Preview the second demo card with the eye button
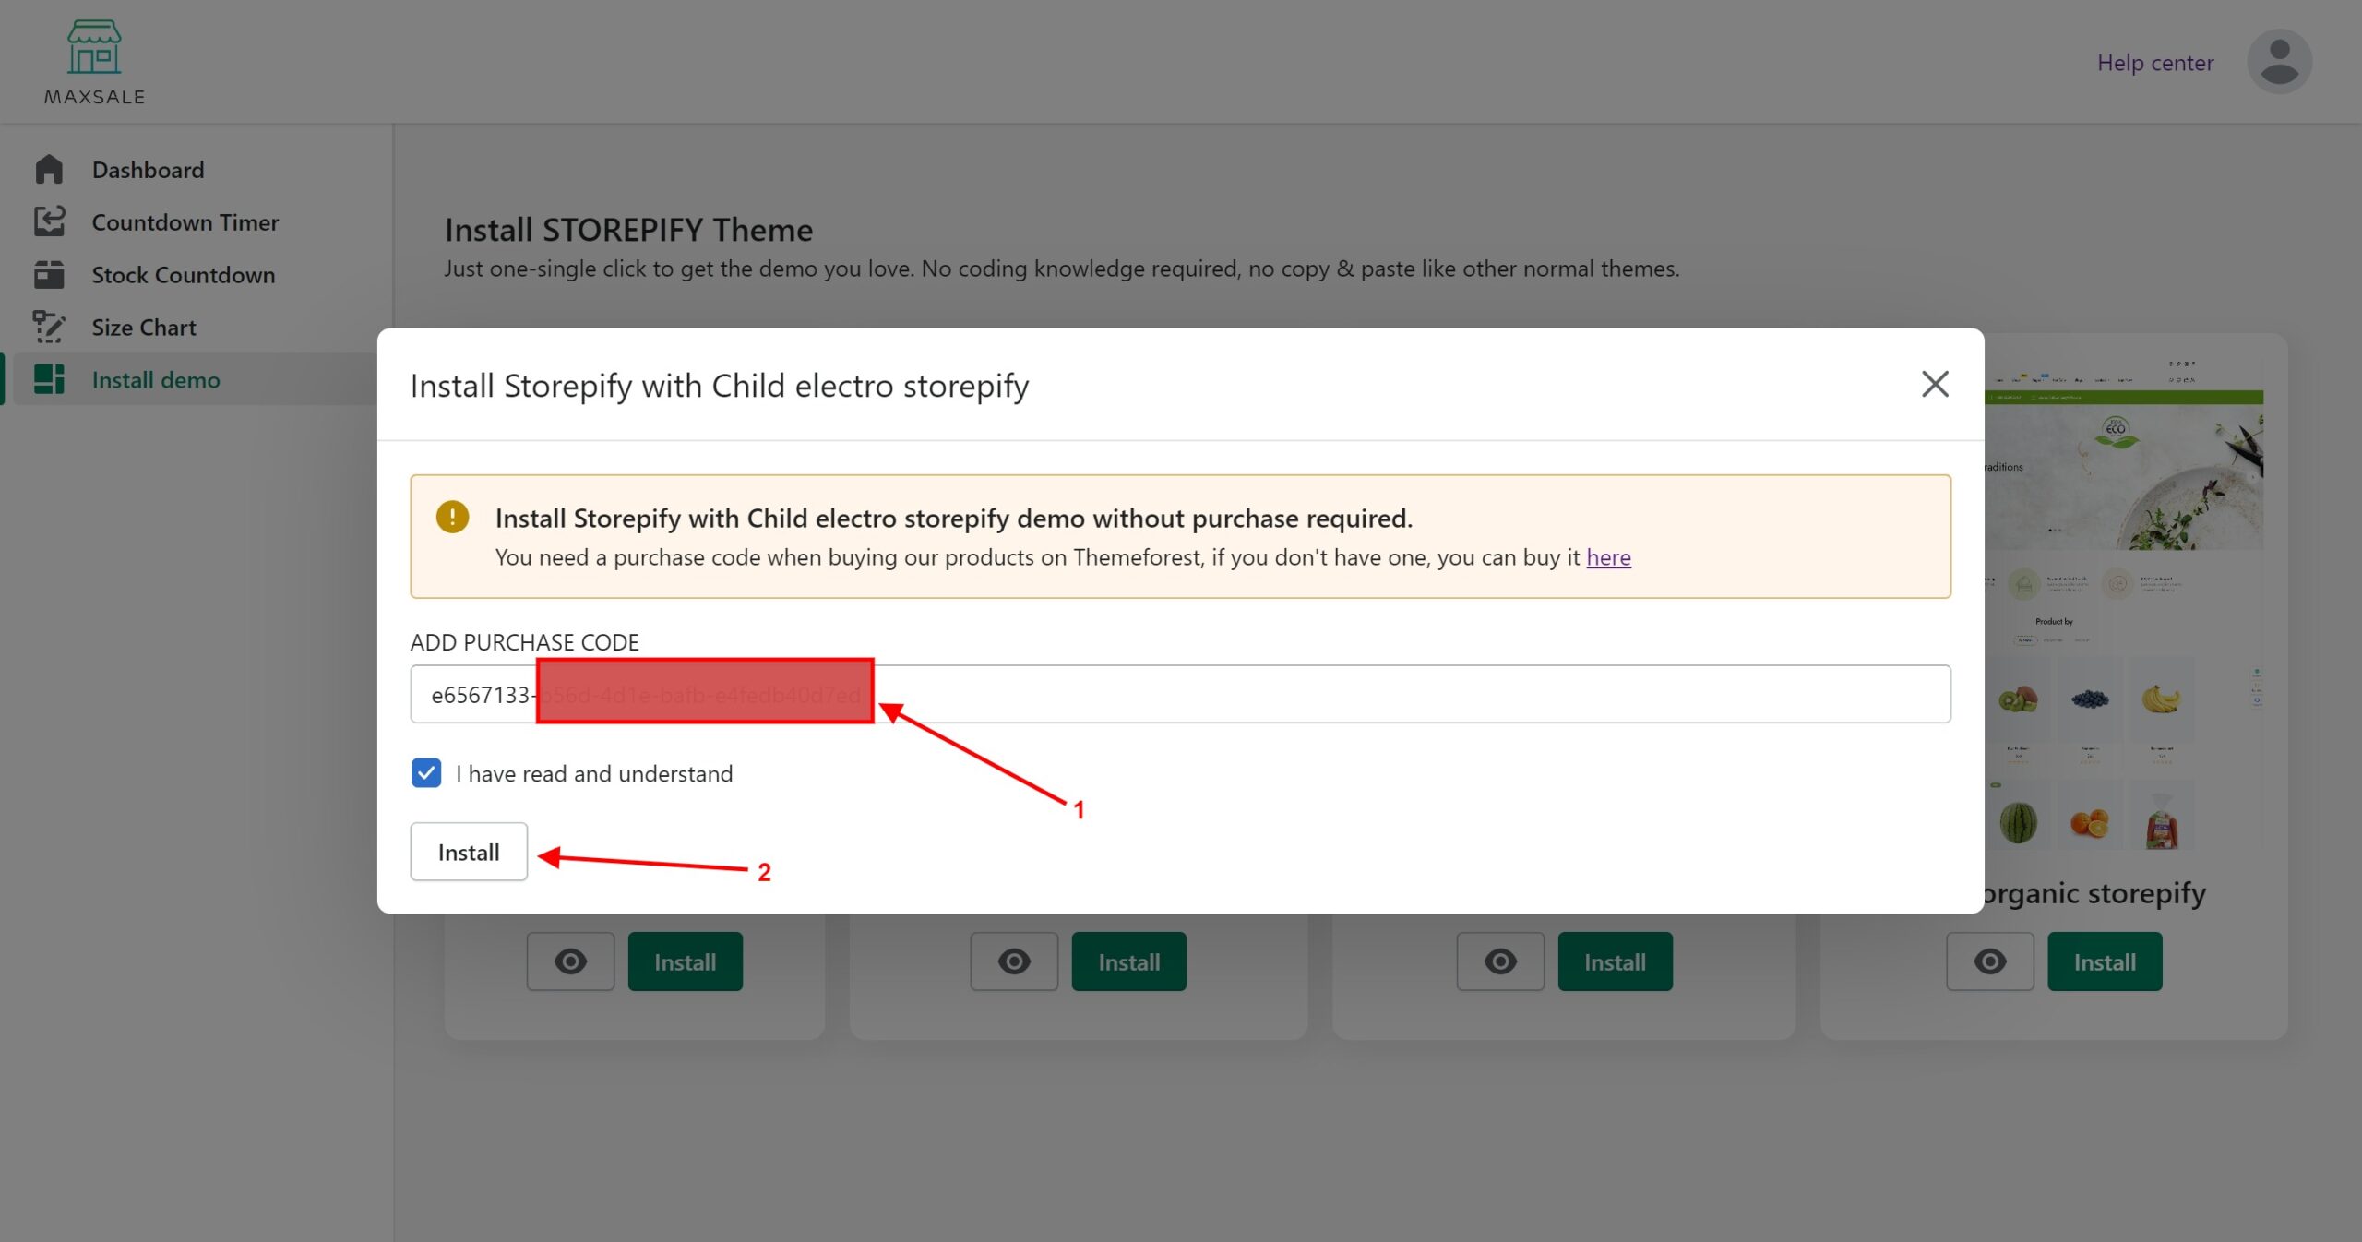Image resolution: width=2362 pixels, height=1242 pixels. (1014, 961)
